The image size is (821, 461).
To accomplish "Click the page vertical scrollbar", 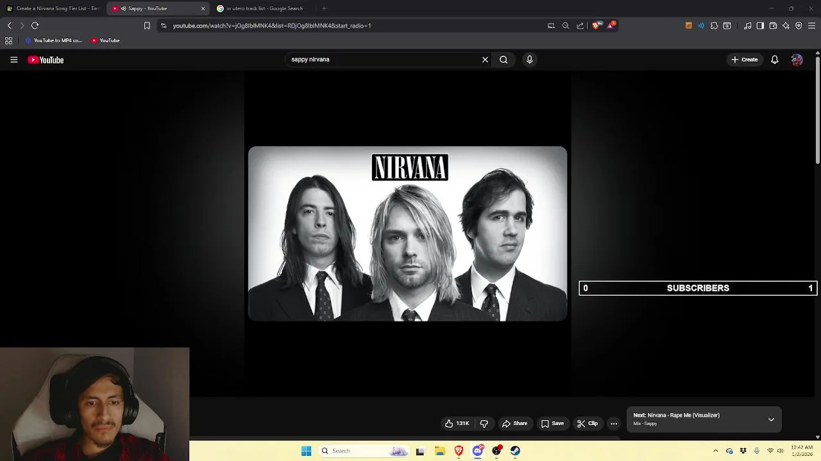I will 817,109.
